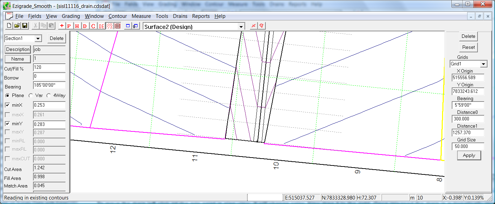Uncheck the minY checkbox
Viewport: 495px width, 204px height.
tap(8, 124)
